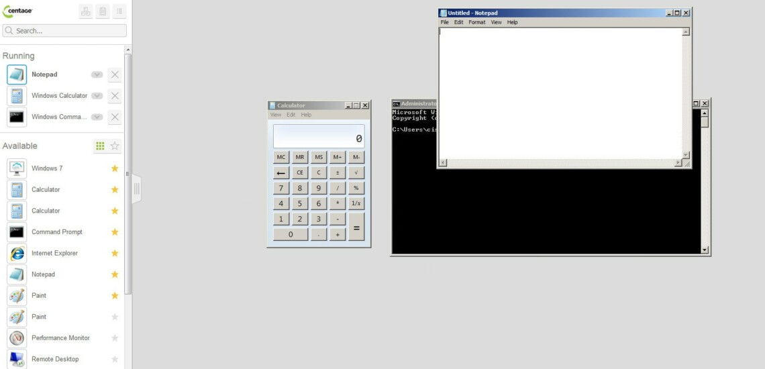Click the Centage logo

point(17,11)
